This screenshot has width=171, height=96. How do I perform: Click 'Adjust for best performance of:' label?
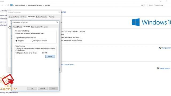[26, 38]
